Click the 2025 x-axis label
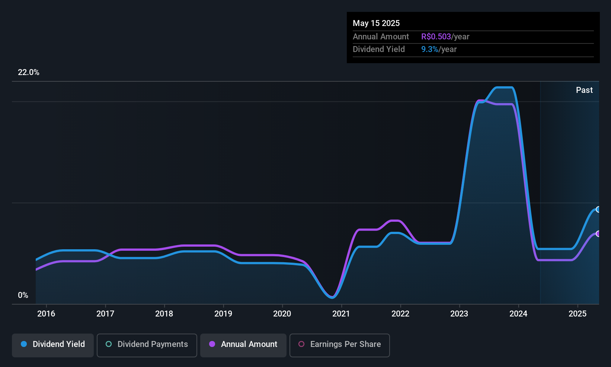The height and width of the screenshot is (367, 611). pyautogui.click(x=578, y=314)
